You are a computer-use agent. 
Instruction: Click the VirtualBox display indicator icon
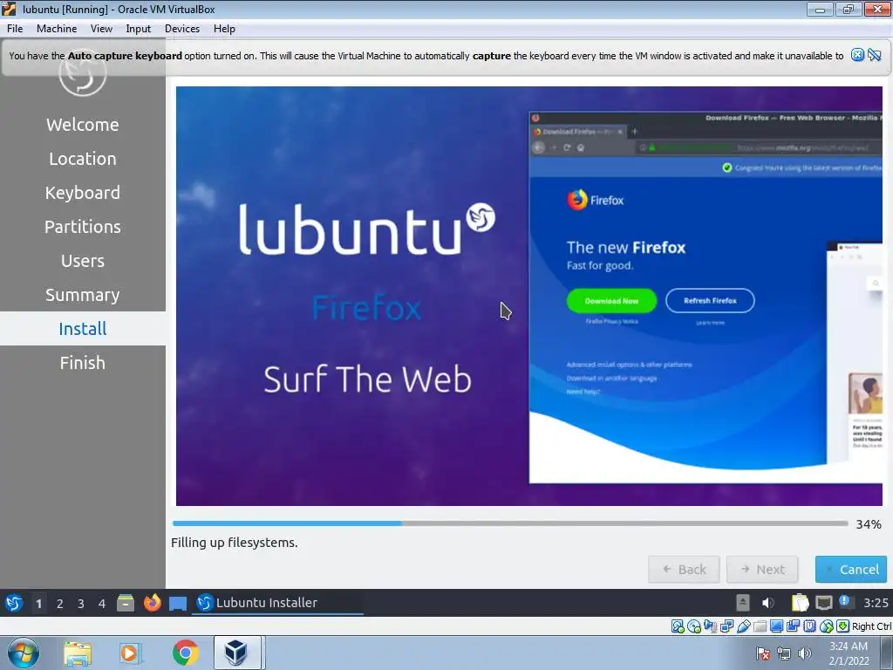777,626
